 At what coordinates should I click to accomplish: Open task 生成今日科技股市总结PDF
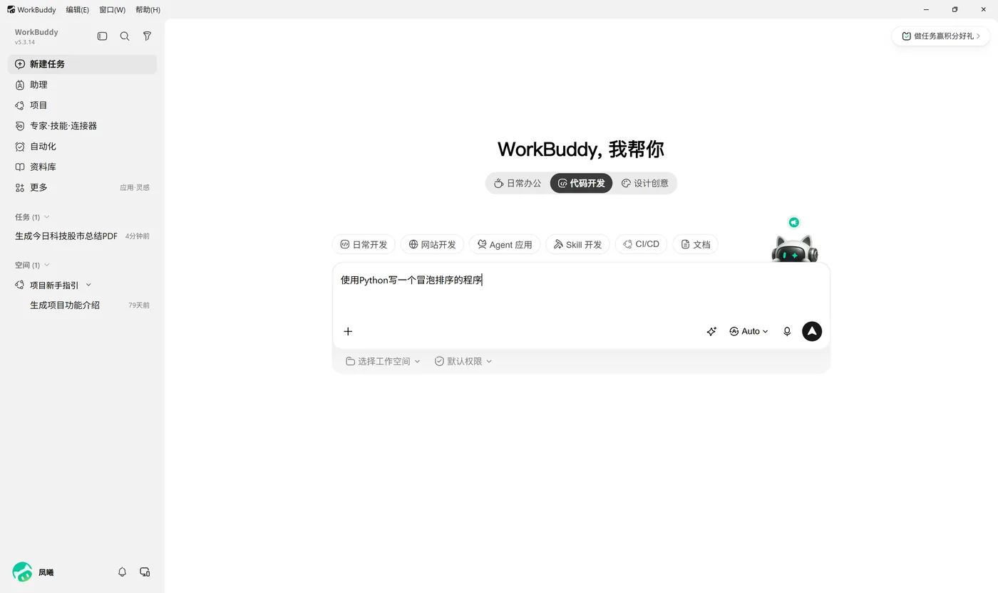click(x=66, y=236)
